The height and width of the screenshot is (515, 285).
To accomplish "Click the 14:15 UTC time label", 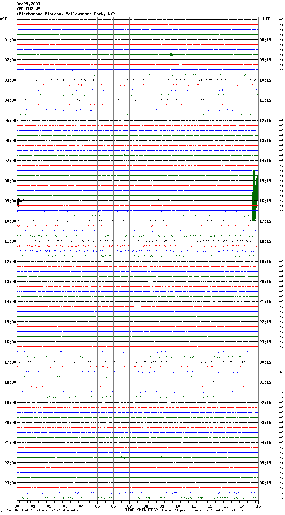I will (265, 161).
